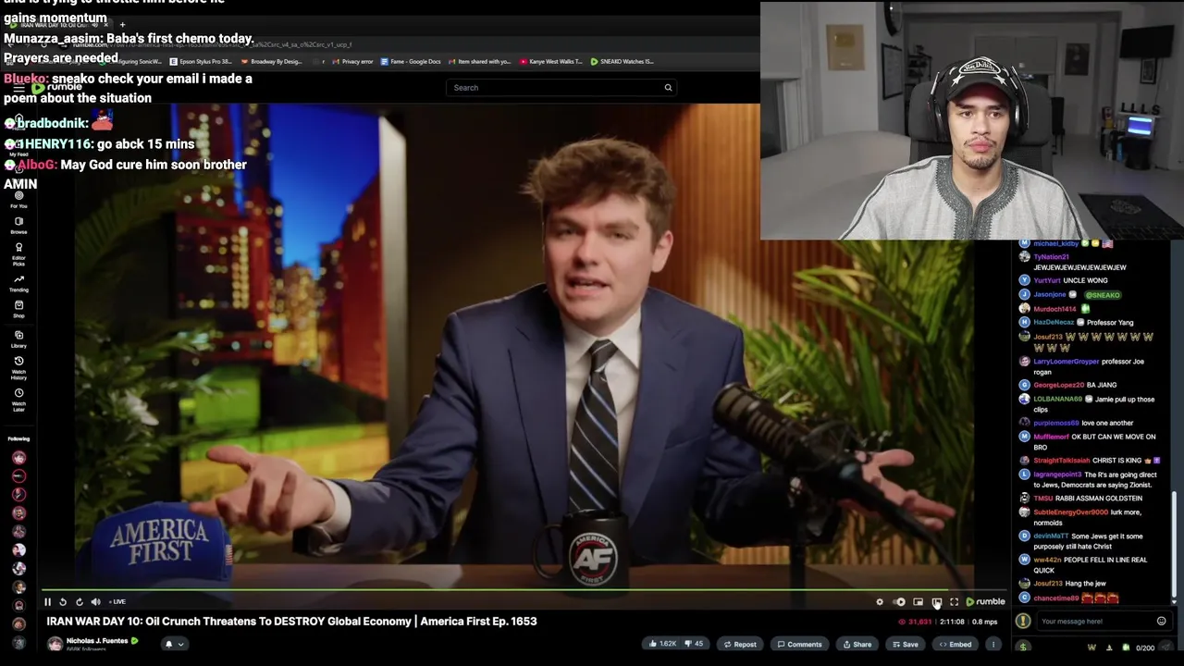
Task: Click the Save button
Action: (x=905, y=644)
